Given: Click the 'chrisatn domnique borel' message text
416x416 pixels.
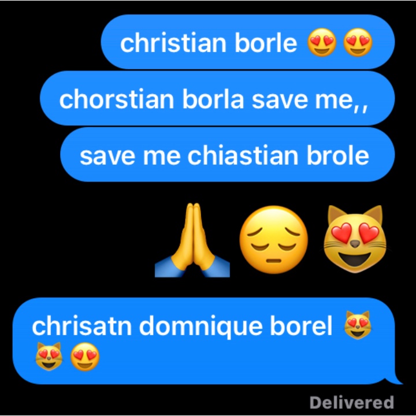Looking at the screenshot, I should point(182,326).
